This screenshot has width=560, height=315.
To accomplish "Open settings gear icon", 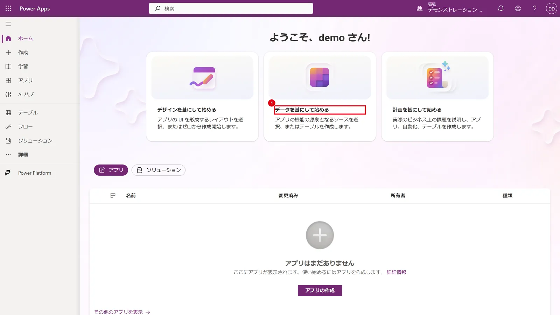I will point(518,8).
